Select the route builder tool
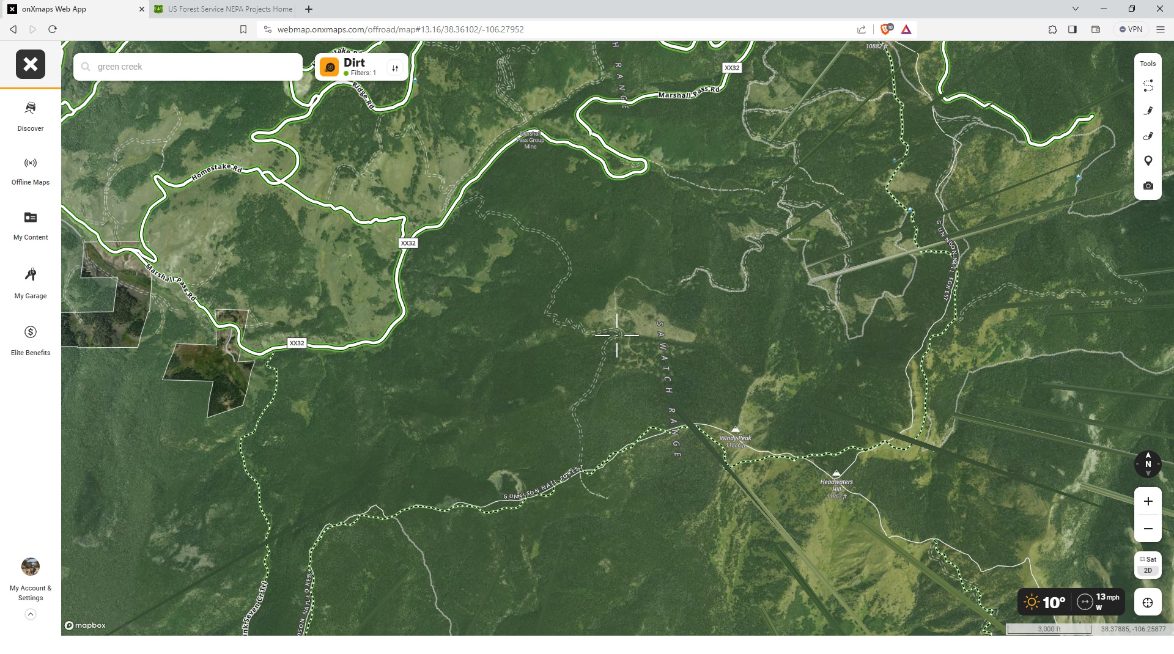The width and height of the screenshot is (1174, 654). [x=1148, y=86]
